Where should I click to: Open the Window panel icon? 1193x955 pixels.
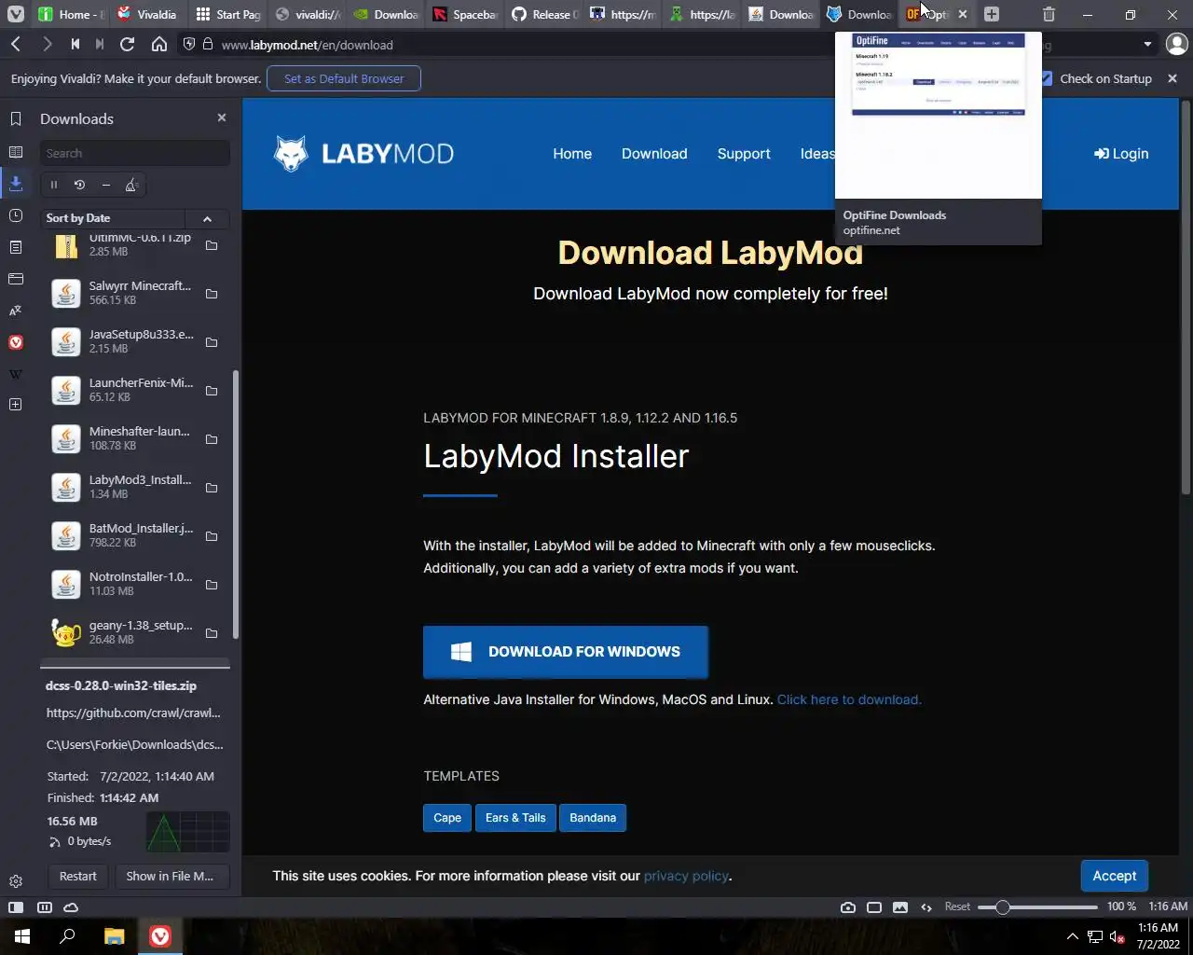coord(16,279)
